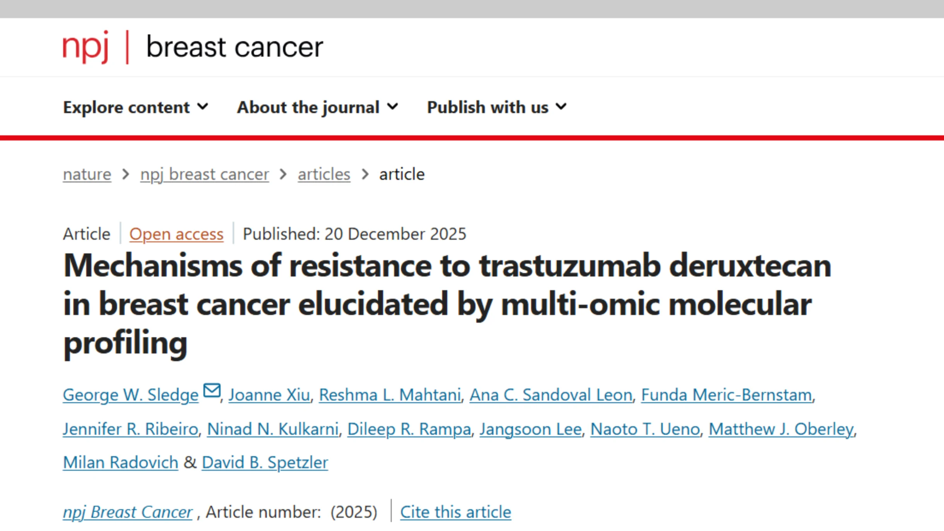Open George W. Sledge's author profile
Screen dimensions: 944x531
click(130, 394)
